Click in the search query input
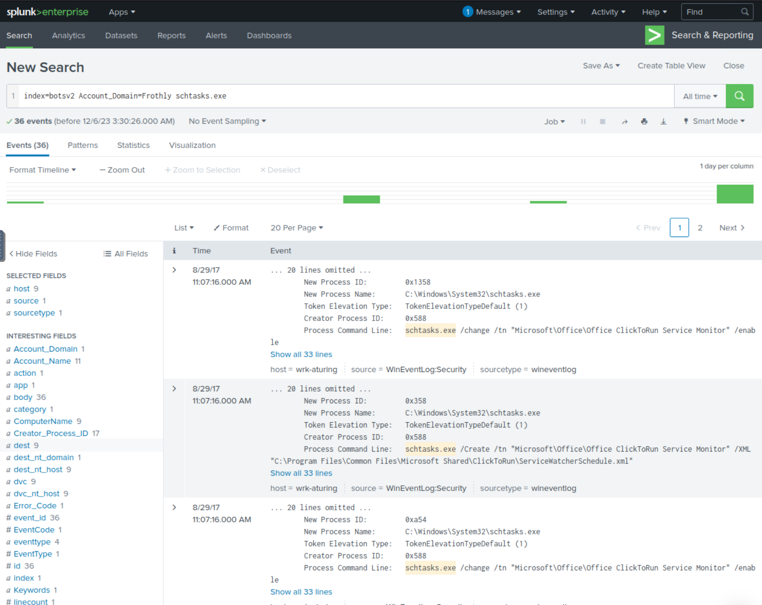Image resolution: width=762 pixels, height=605 pixels. pos(346,96)
